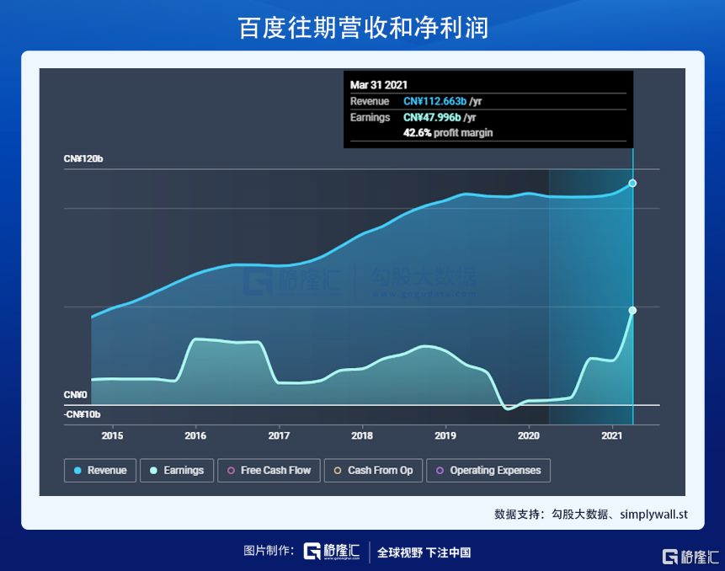
Task: Click the 2015 x-axis label
Action: pos(112,435)
